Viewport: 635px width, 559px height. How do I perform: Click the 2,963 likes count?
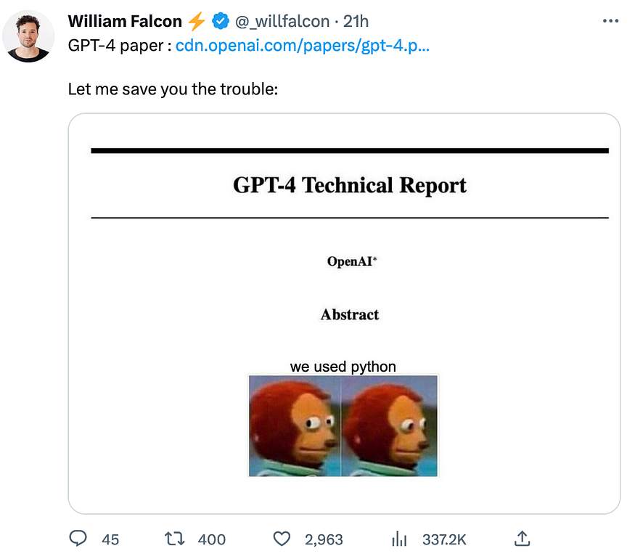(x=324, y=539)
